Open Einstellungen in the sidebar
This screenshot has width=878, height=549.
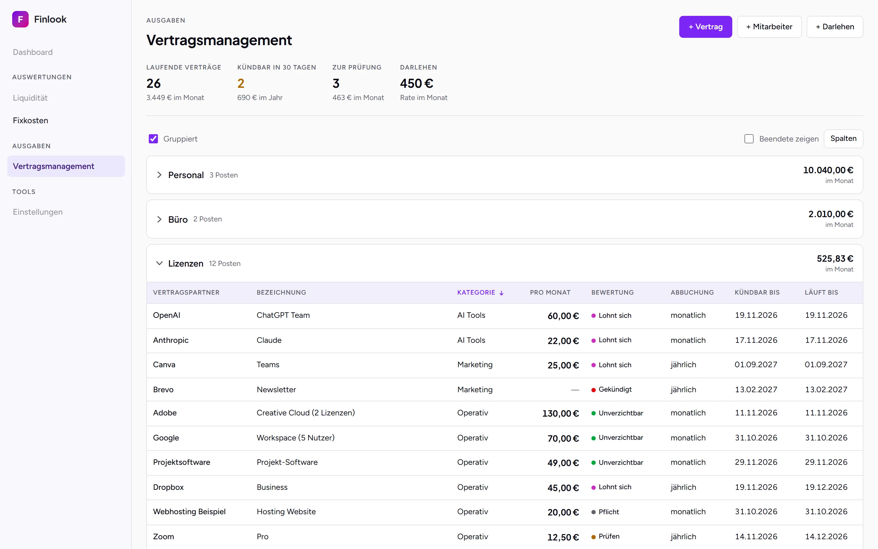pos(38,212)
